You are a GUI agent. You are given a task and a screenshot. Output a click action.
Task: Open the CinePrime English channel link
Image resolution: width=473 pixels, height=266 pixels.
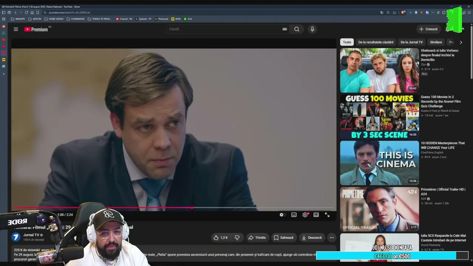click(432, 152)
